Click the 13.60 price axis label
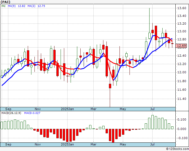 point(182,8)
